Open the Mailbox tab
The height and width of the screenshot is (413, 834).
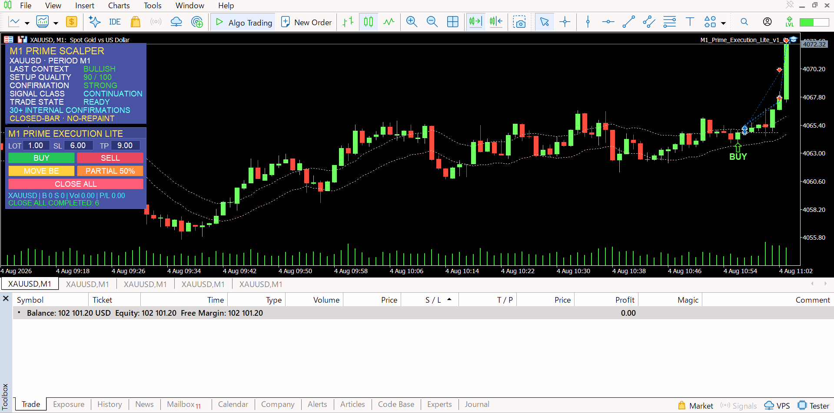(184, 404)
